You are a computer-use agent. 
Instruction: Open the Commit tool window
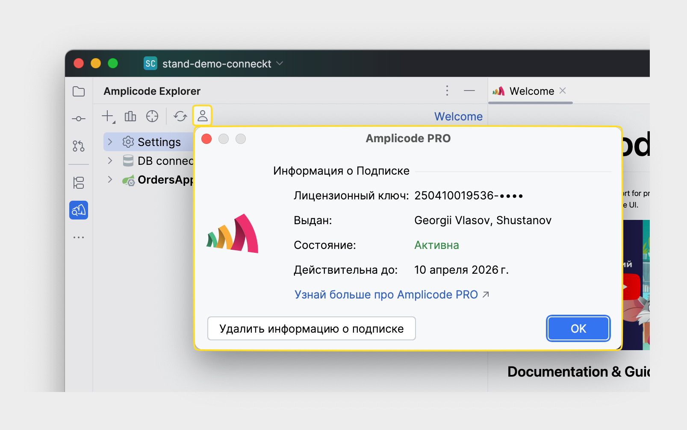[x=79, y=119]
